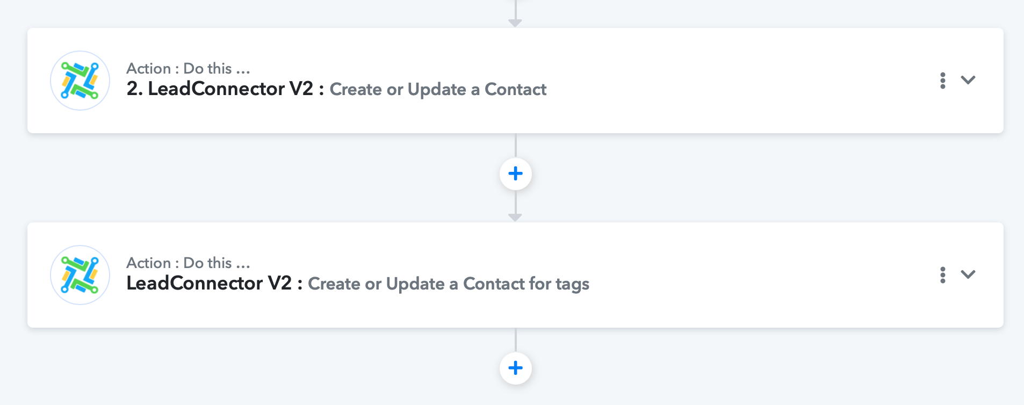Click connector line directly beneath step 2 card

pos(516,145)
